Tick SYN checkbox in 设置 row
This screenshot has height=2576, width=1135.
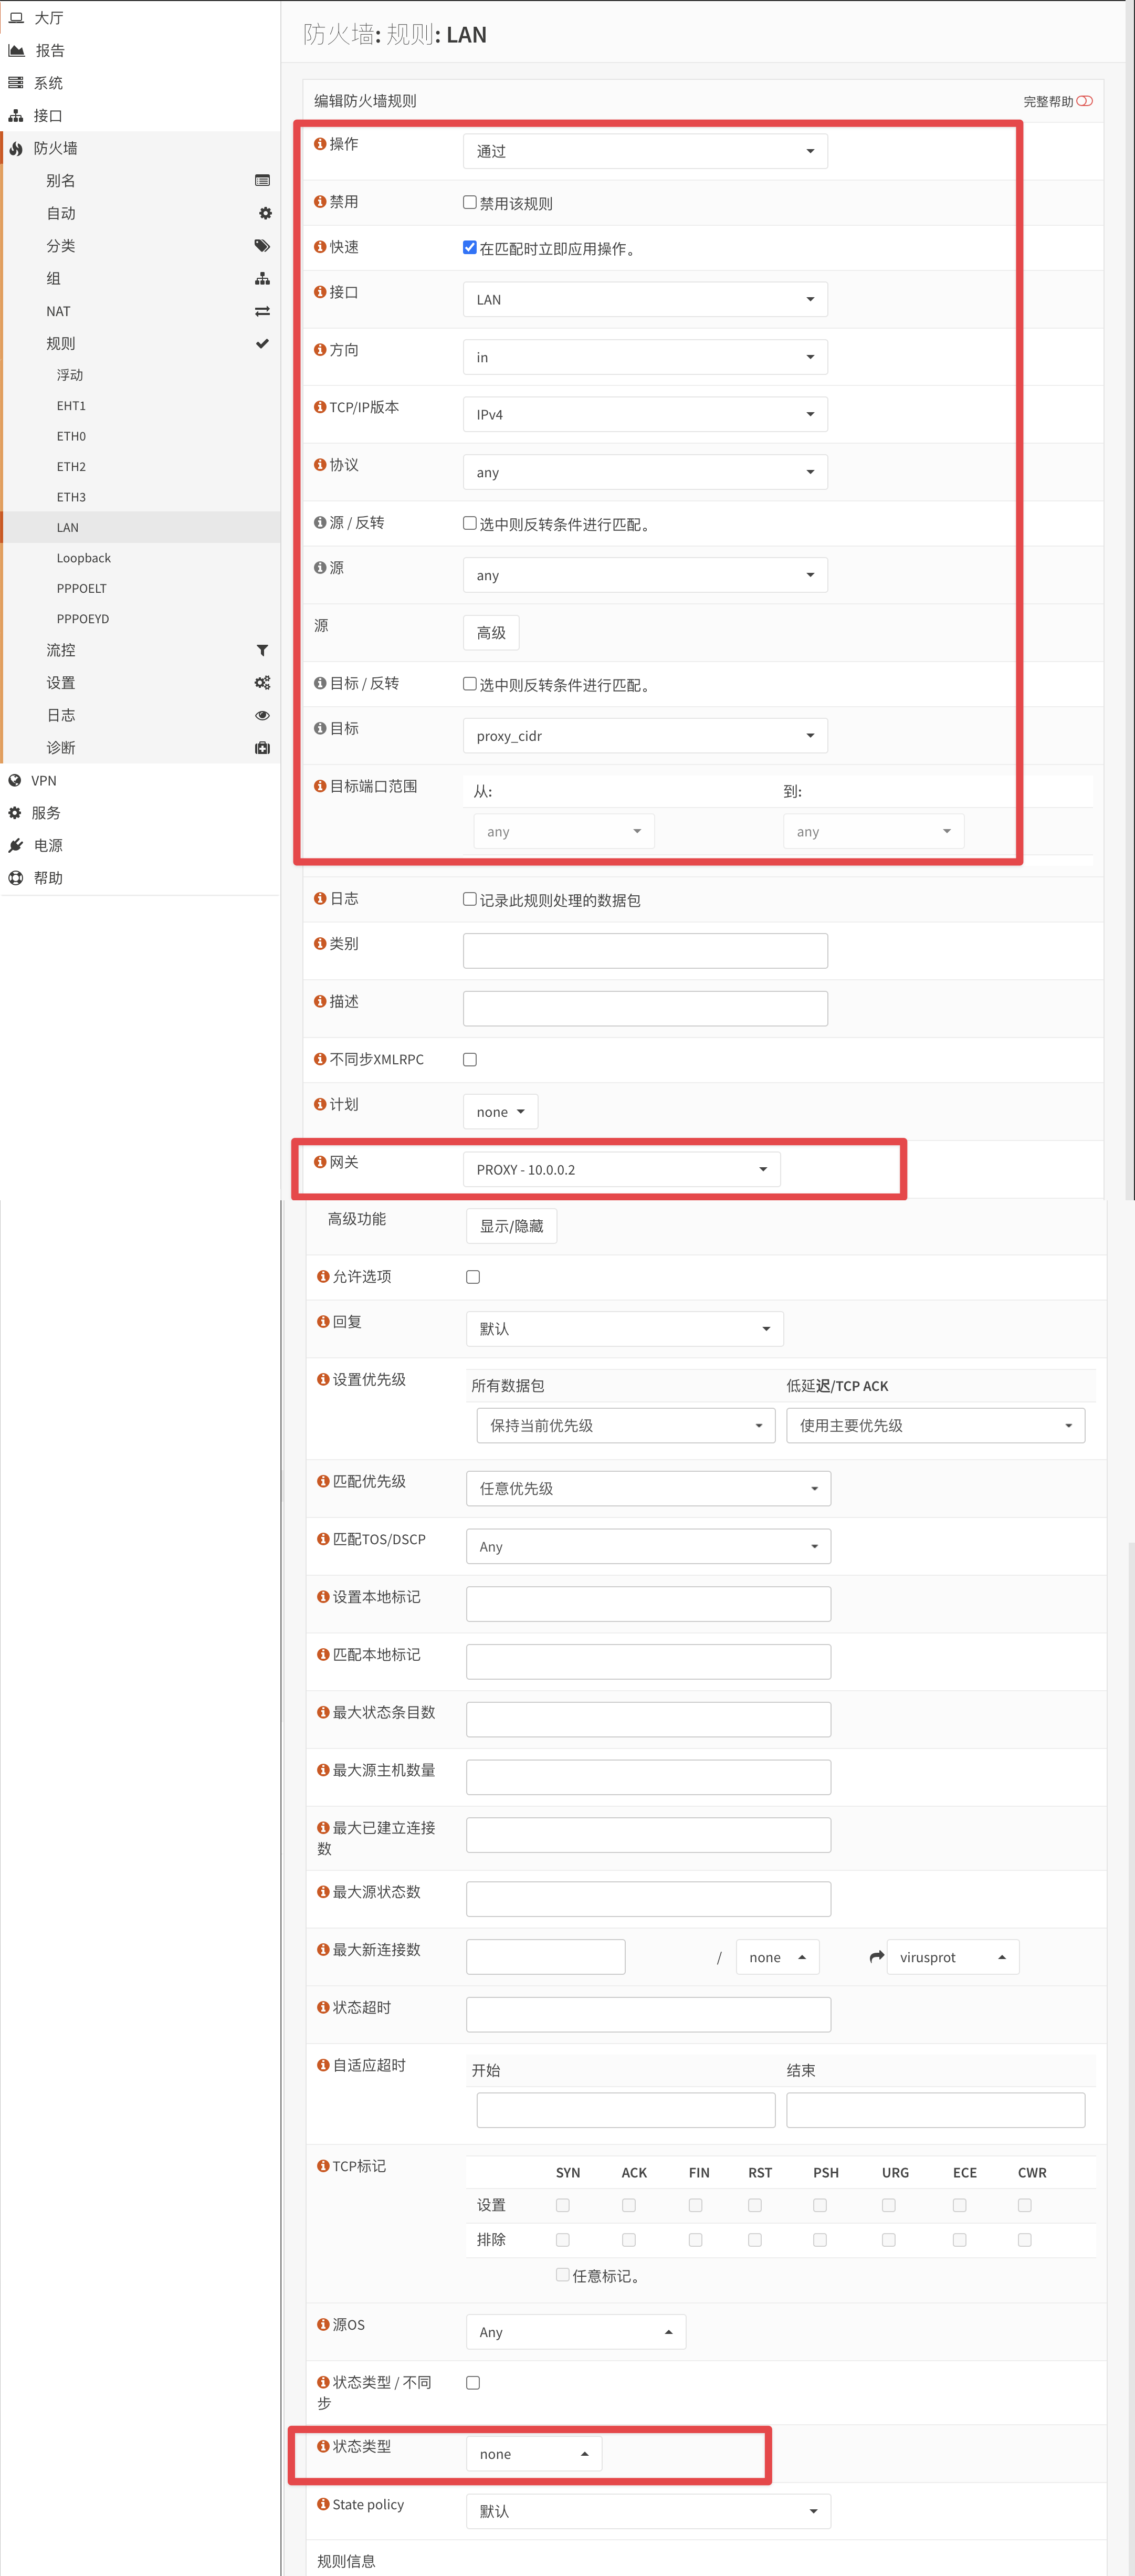[563, 2205]
